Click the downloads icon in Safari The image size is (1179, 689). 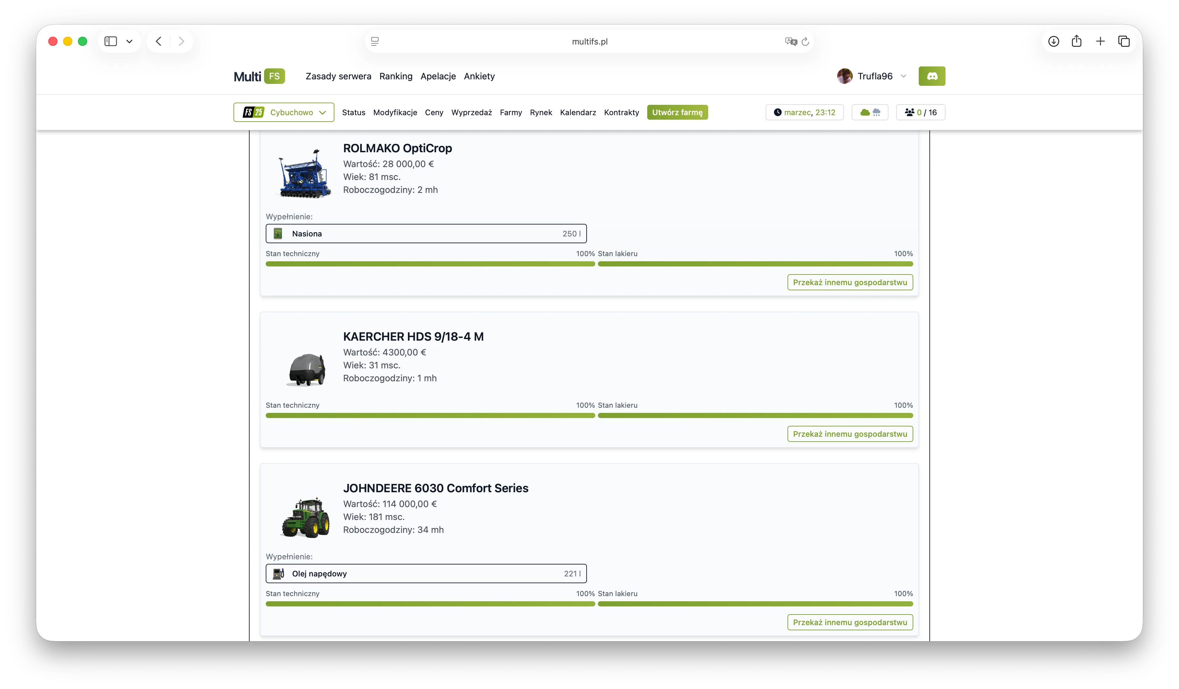[x=1054, y=41]
